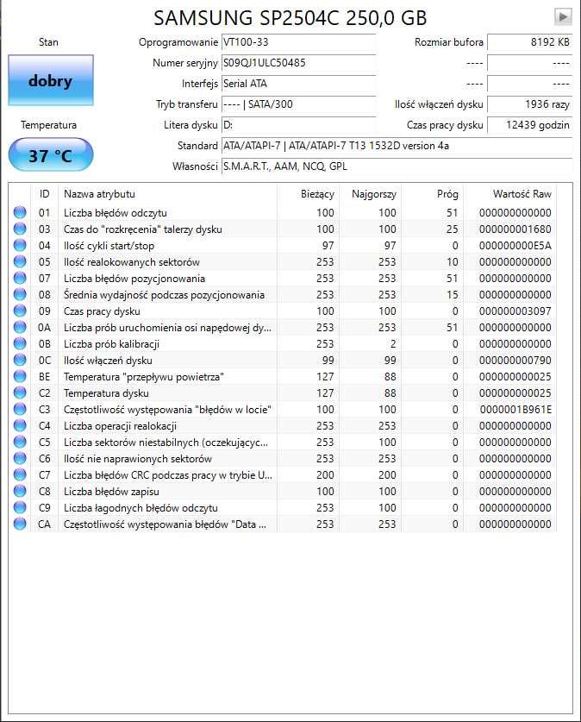This screenshot has width=581, height=722.
Task: Click the ID column header
Action: coord(44,194)
